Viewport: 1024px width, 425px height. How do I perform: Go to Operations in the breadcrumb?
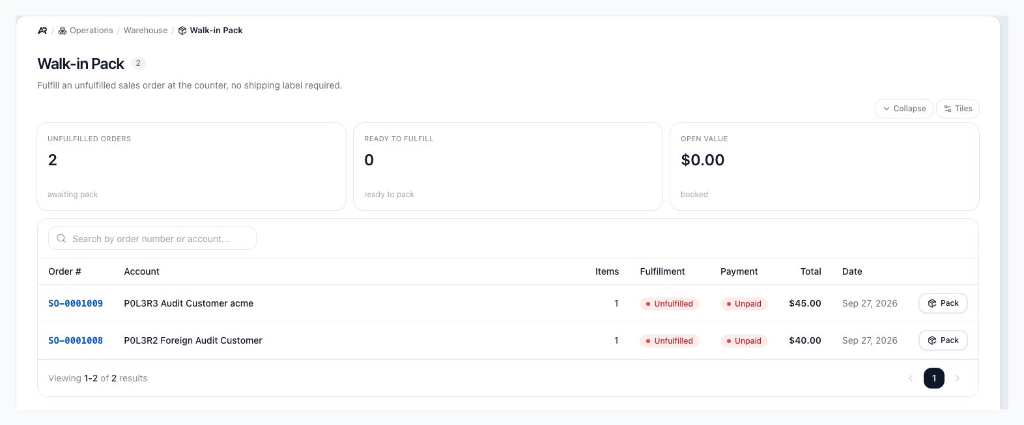click(91, 31)
